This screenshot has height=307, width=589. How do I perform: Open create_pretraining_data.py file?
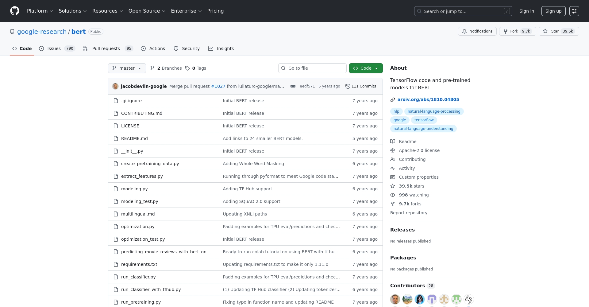[x=150, y=164]
